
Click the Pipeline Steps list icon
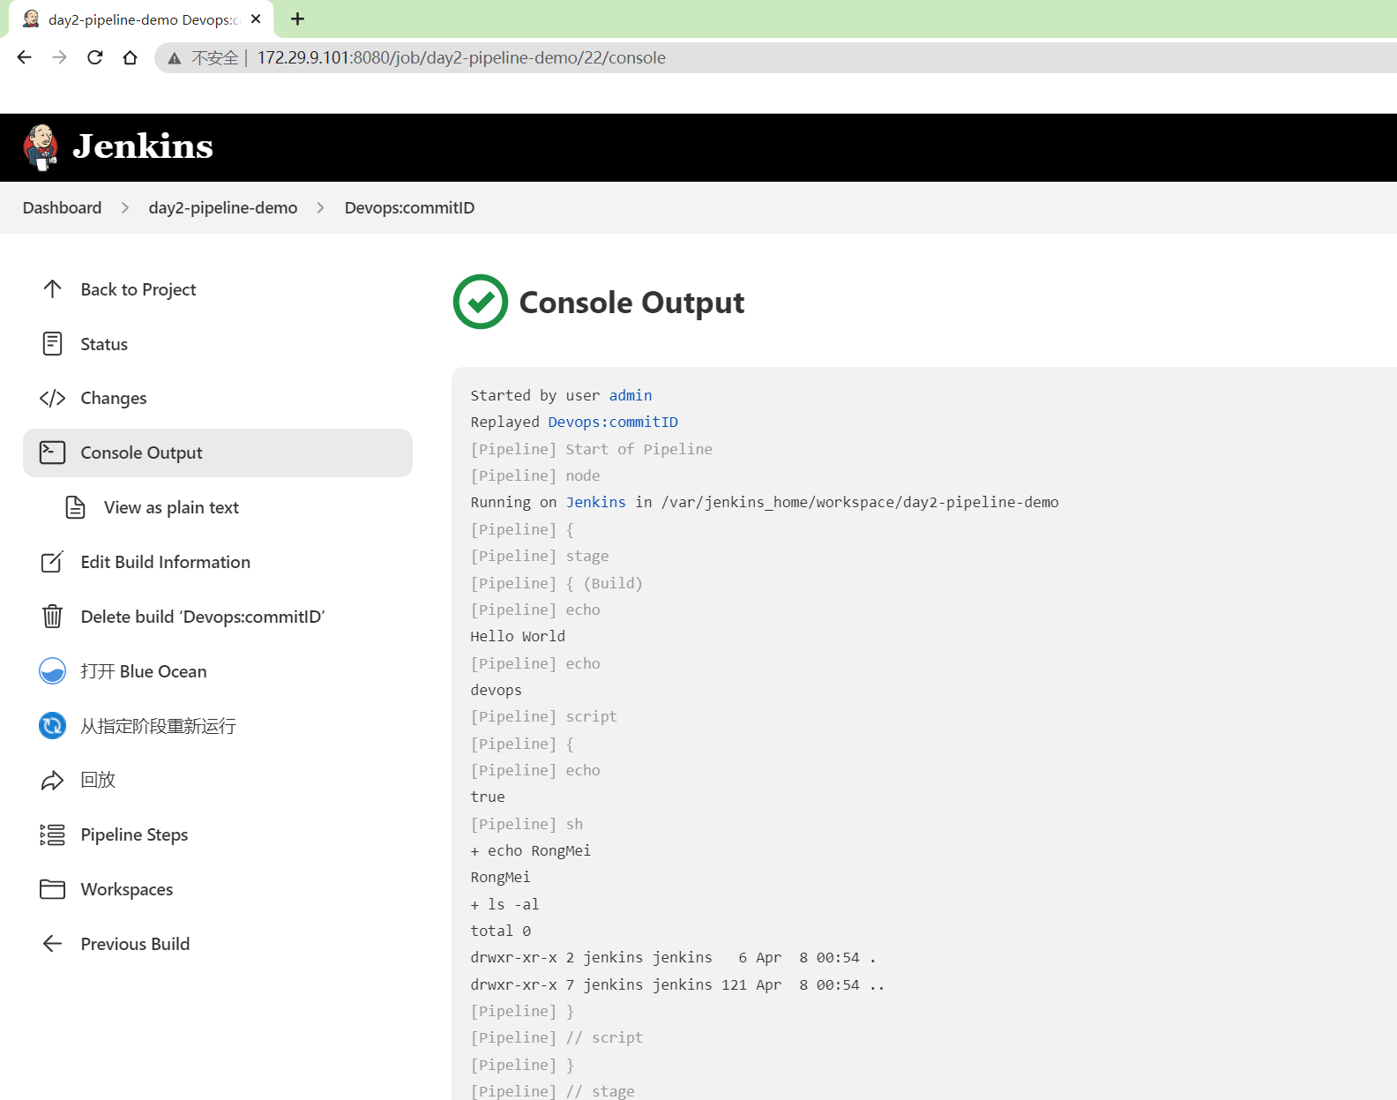(52, 834)
